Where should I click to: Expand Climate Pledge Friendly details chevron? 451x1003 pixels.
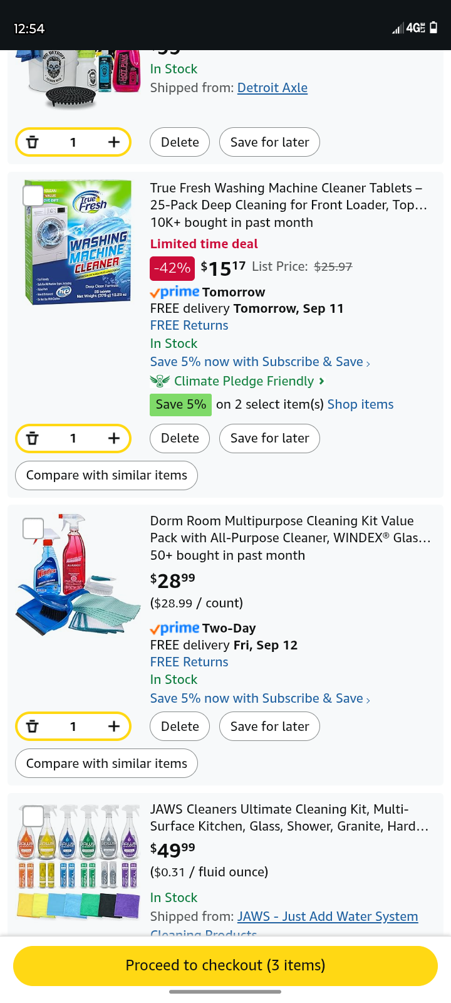322,381
